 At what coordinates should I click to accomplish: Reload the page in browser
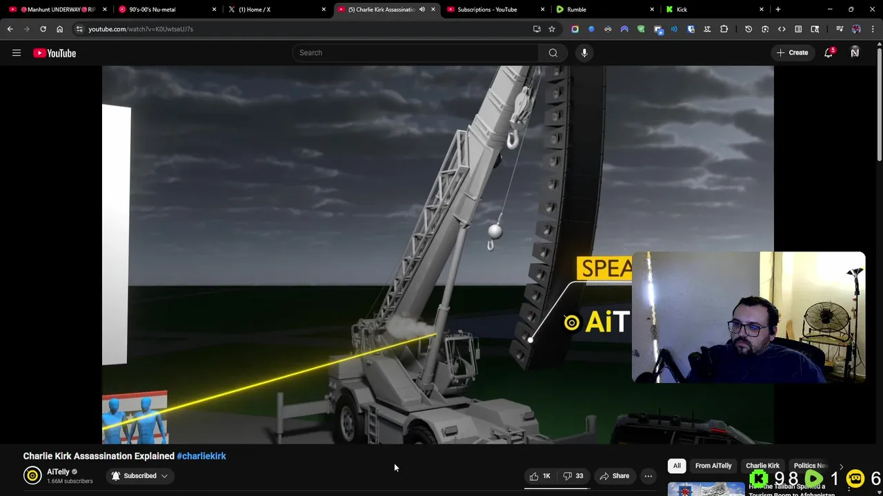43,29
